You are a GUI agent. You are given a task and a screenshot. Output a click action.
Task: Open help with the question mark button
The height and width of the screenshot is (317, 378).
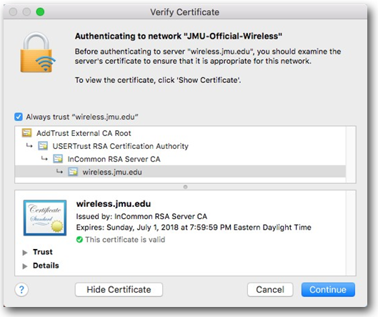pyautogui.click(x=21, y=290)
